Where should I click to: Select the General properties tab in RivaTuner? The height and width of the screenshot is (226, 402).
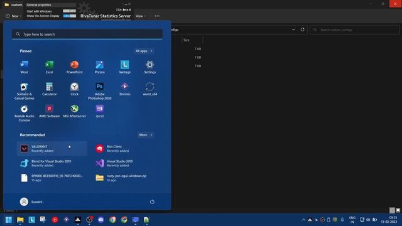click(39, 5)
